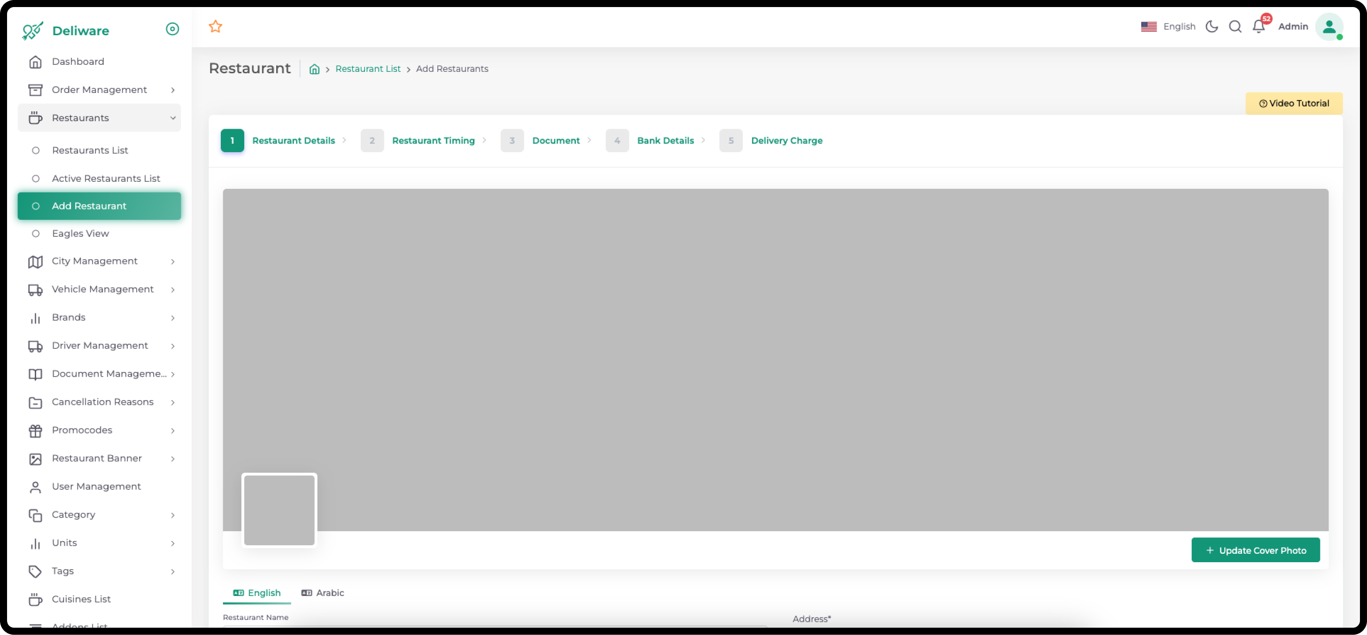The width and height of the screenshot is (1367, 635).
Task: Click the Deliware logo icon
Action: tap(32, 30)
